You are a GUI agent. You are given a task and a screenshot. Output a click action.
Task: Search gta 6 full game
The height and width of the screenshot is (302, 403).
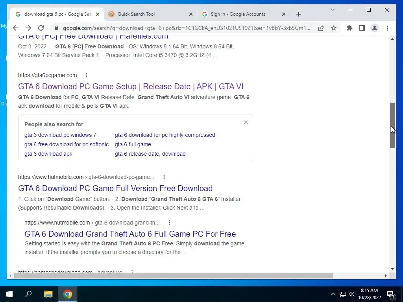[x=133, y=144]
